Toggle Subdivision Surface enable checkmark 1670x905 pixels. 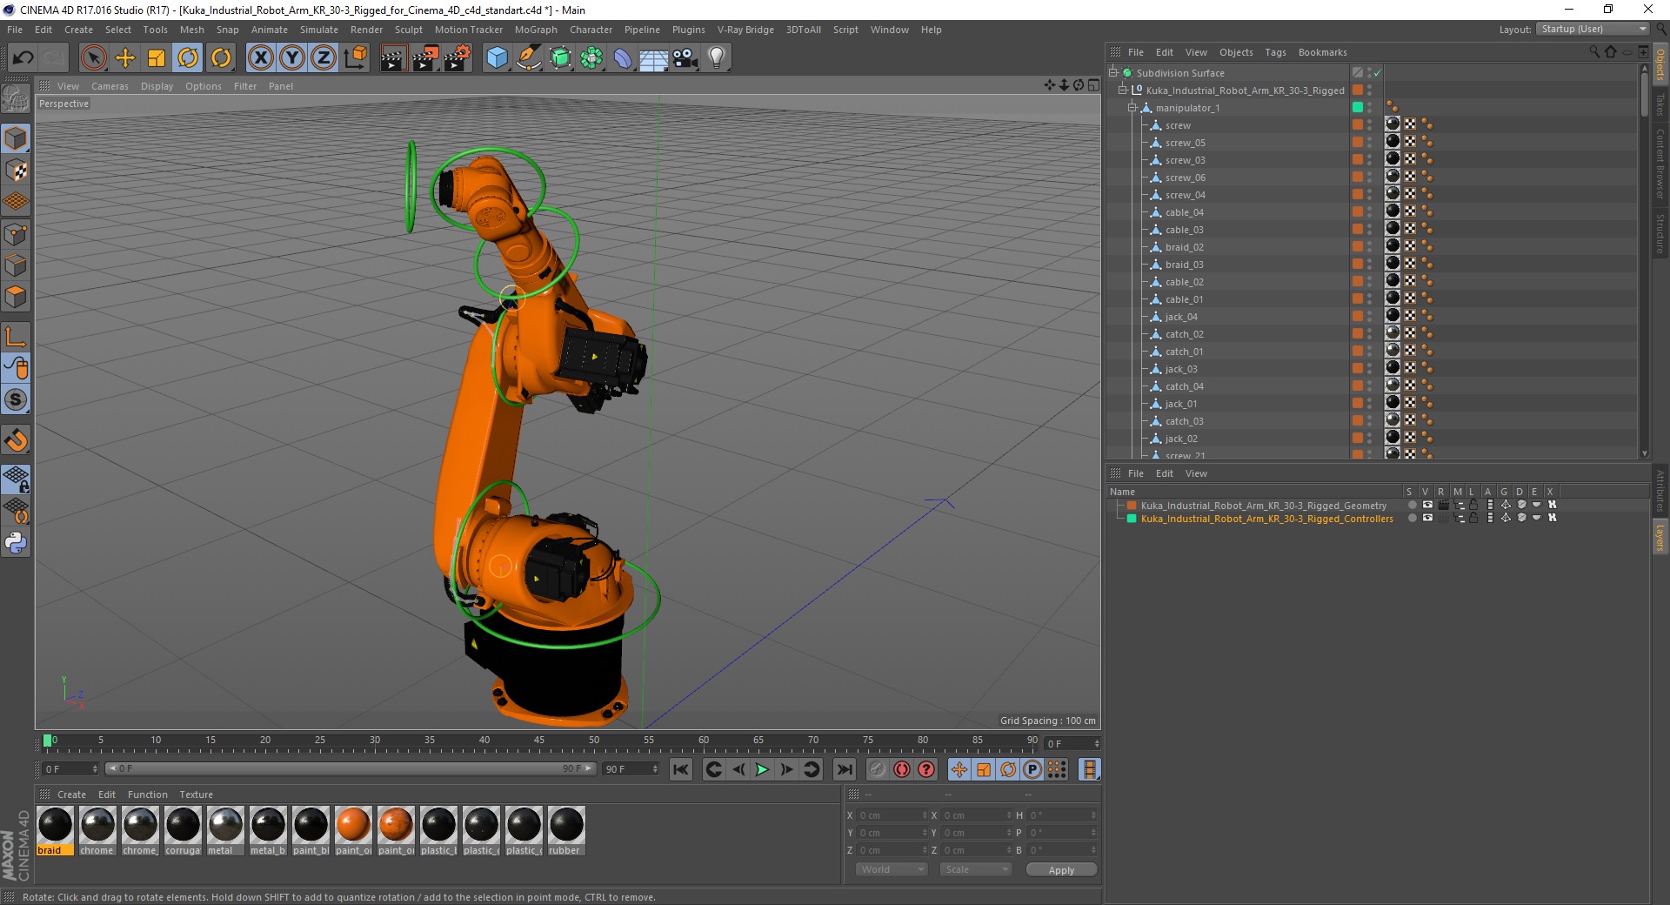point(1378,73)
